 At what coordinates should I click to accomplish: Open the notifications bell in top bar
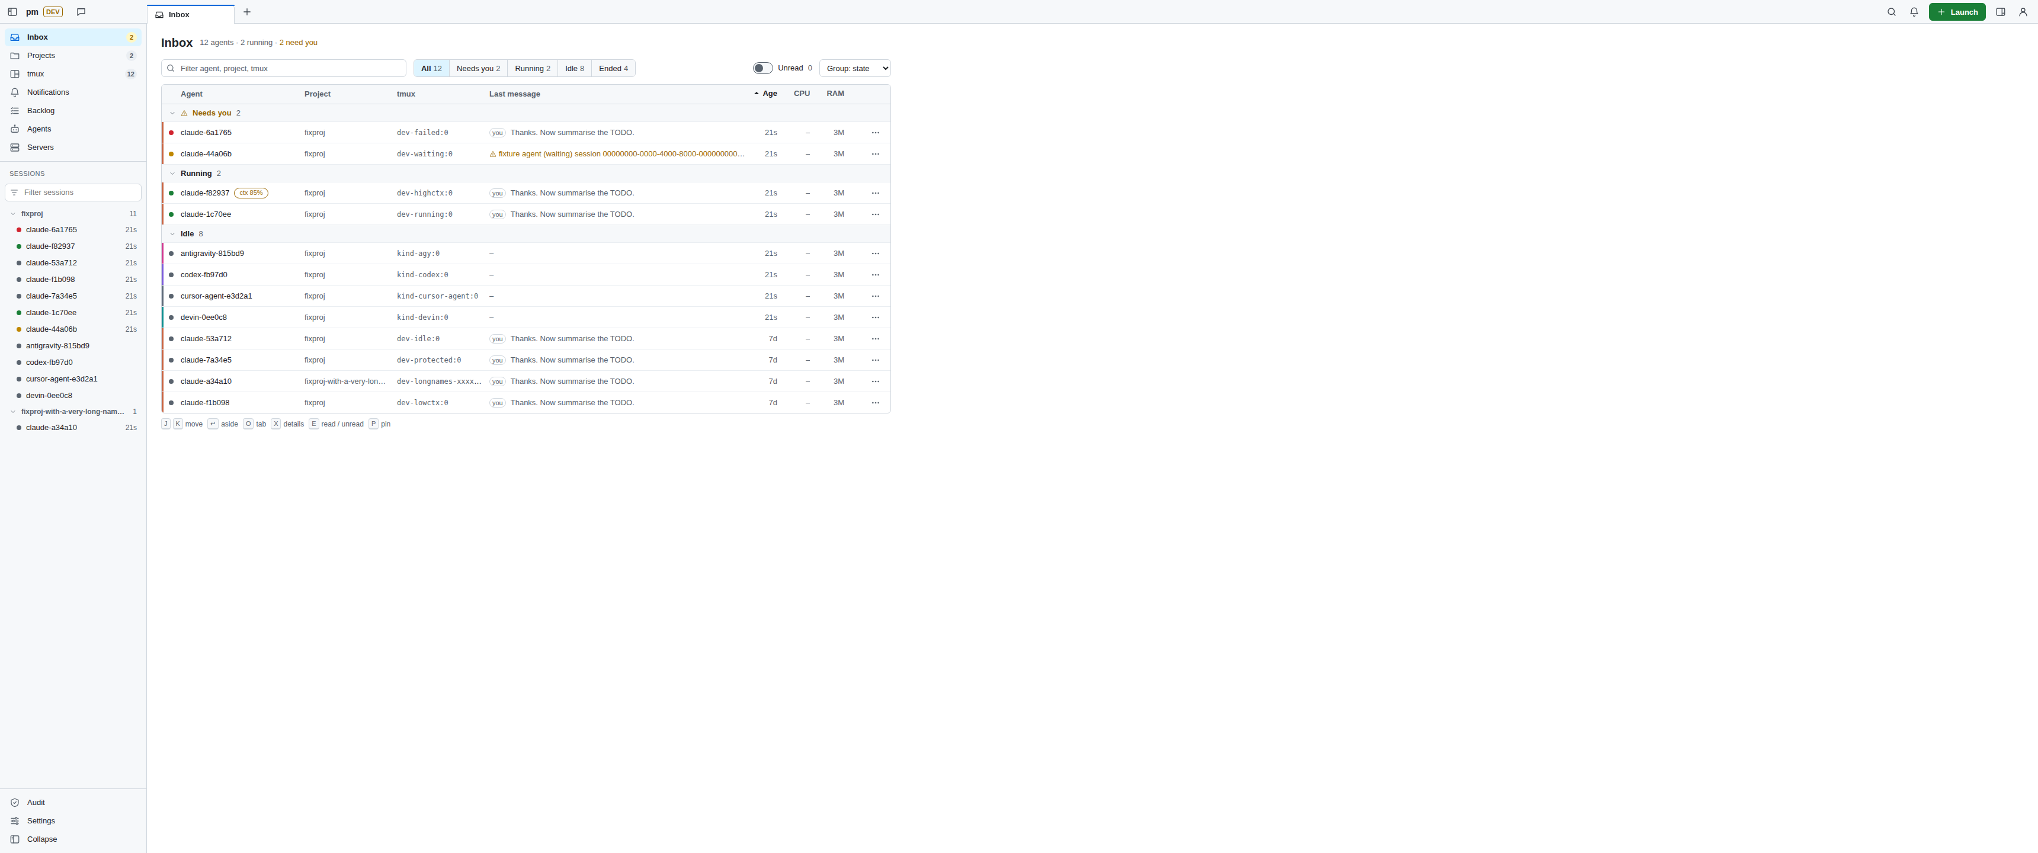click(1914, 12)
